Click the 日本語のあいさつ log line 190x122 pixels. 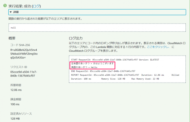(92, 63)
